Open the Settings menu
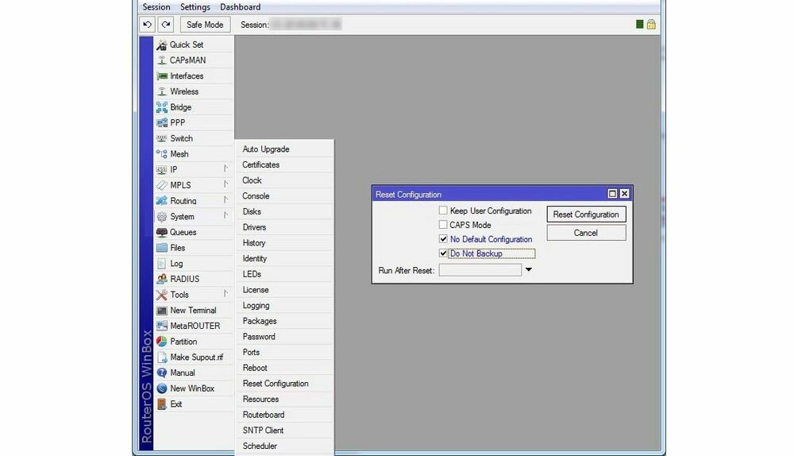Screen dimensions: 794x456 pos(195,7)
